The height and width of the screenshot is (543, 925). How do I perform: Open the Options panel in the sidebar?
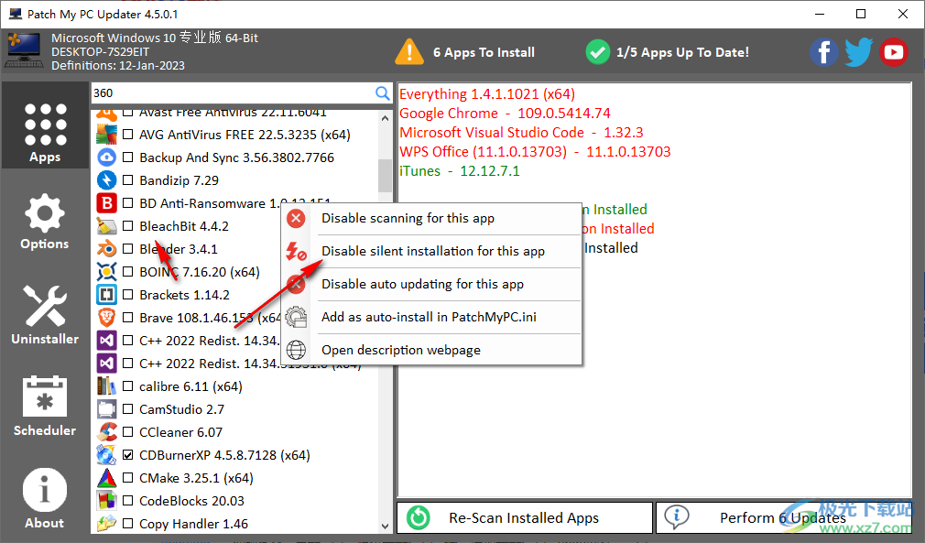(45, 220)
